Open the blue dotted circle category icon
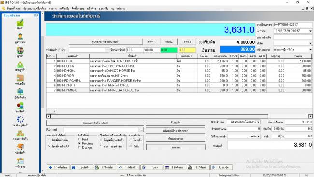314x177 pixels. (x=20, y=120)
